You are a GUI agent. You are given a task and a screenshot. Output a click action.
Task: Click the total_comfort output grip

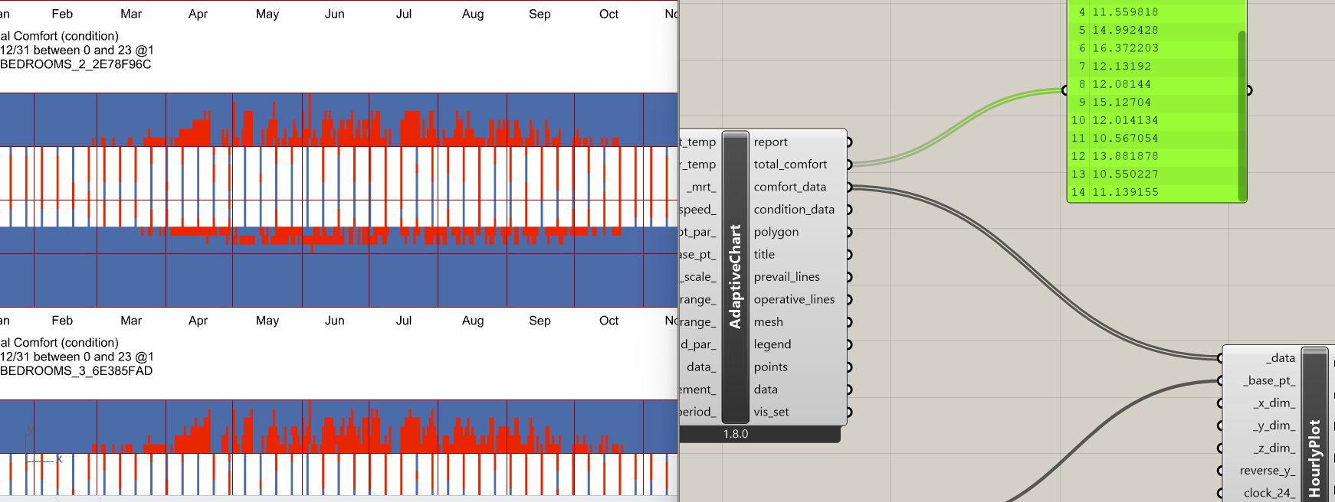tap(849, 165)
